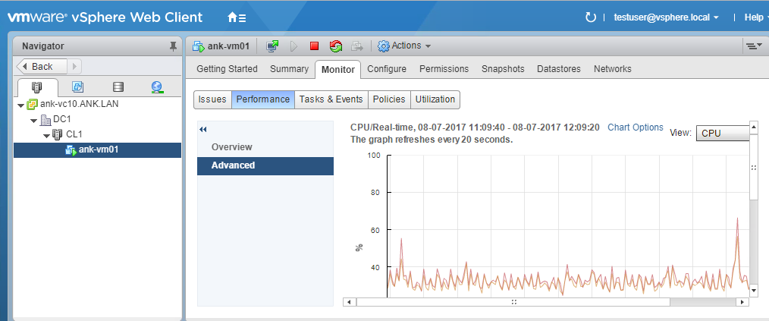
Task: Open the Chart Options link
Action: pyautogui.click(x=635, y=127)
